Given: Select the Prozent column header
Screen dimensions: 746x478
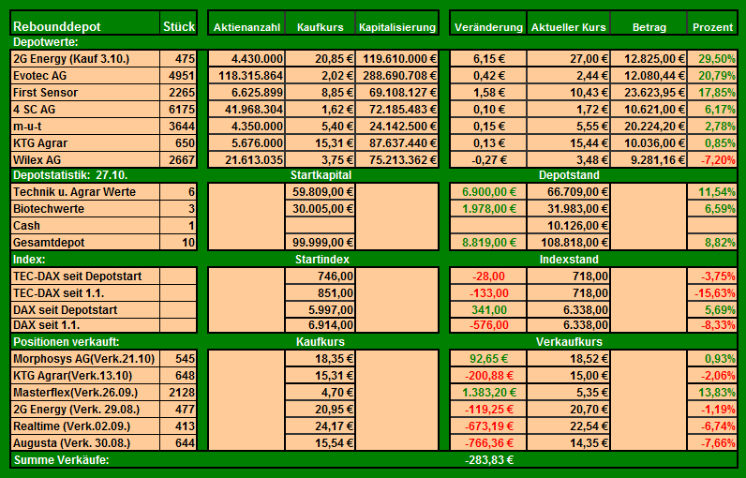Looking at the screenshot, I should point(712,22).
